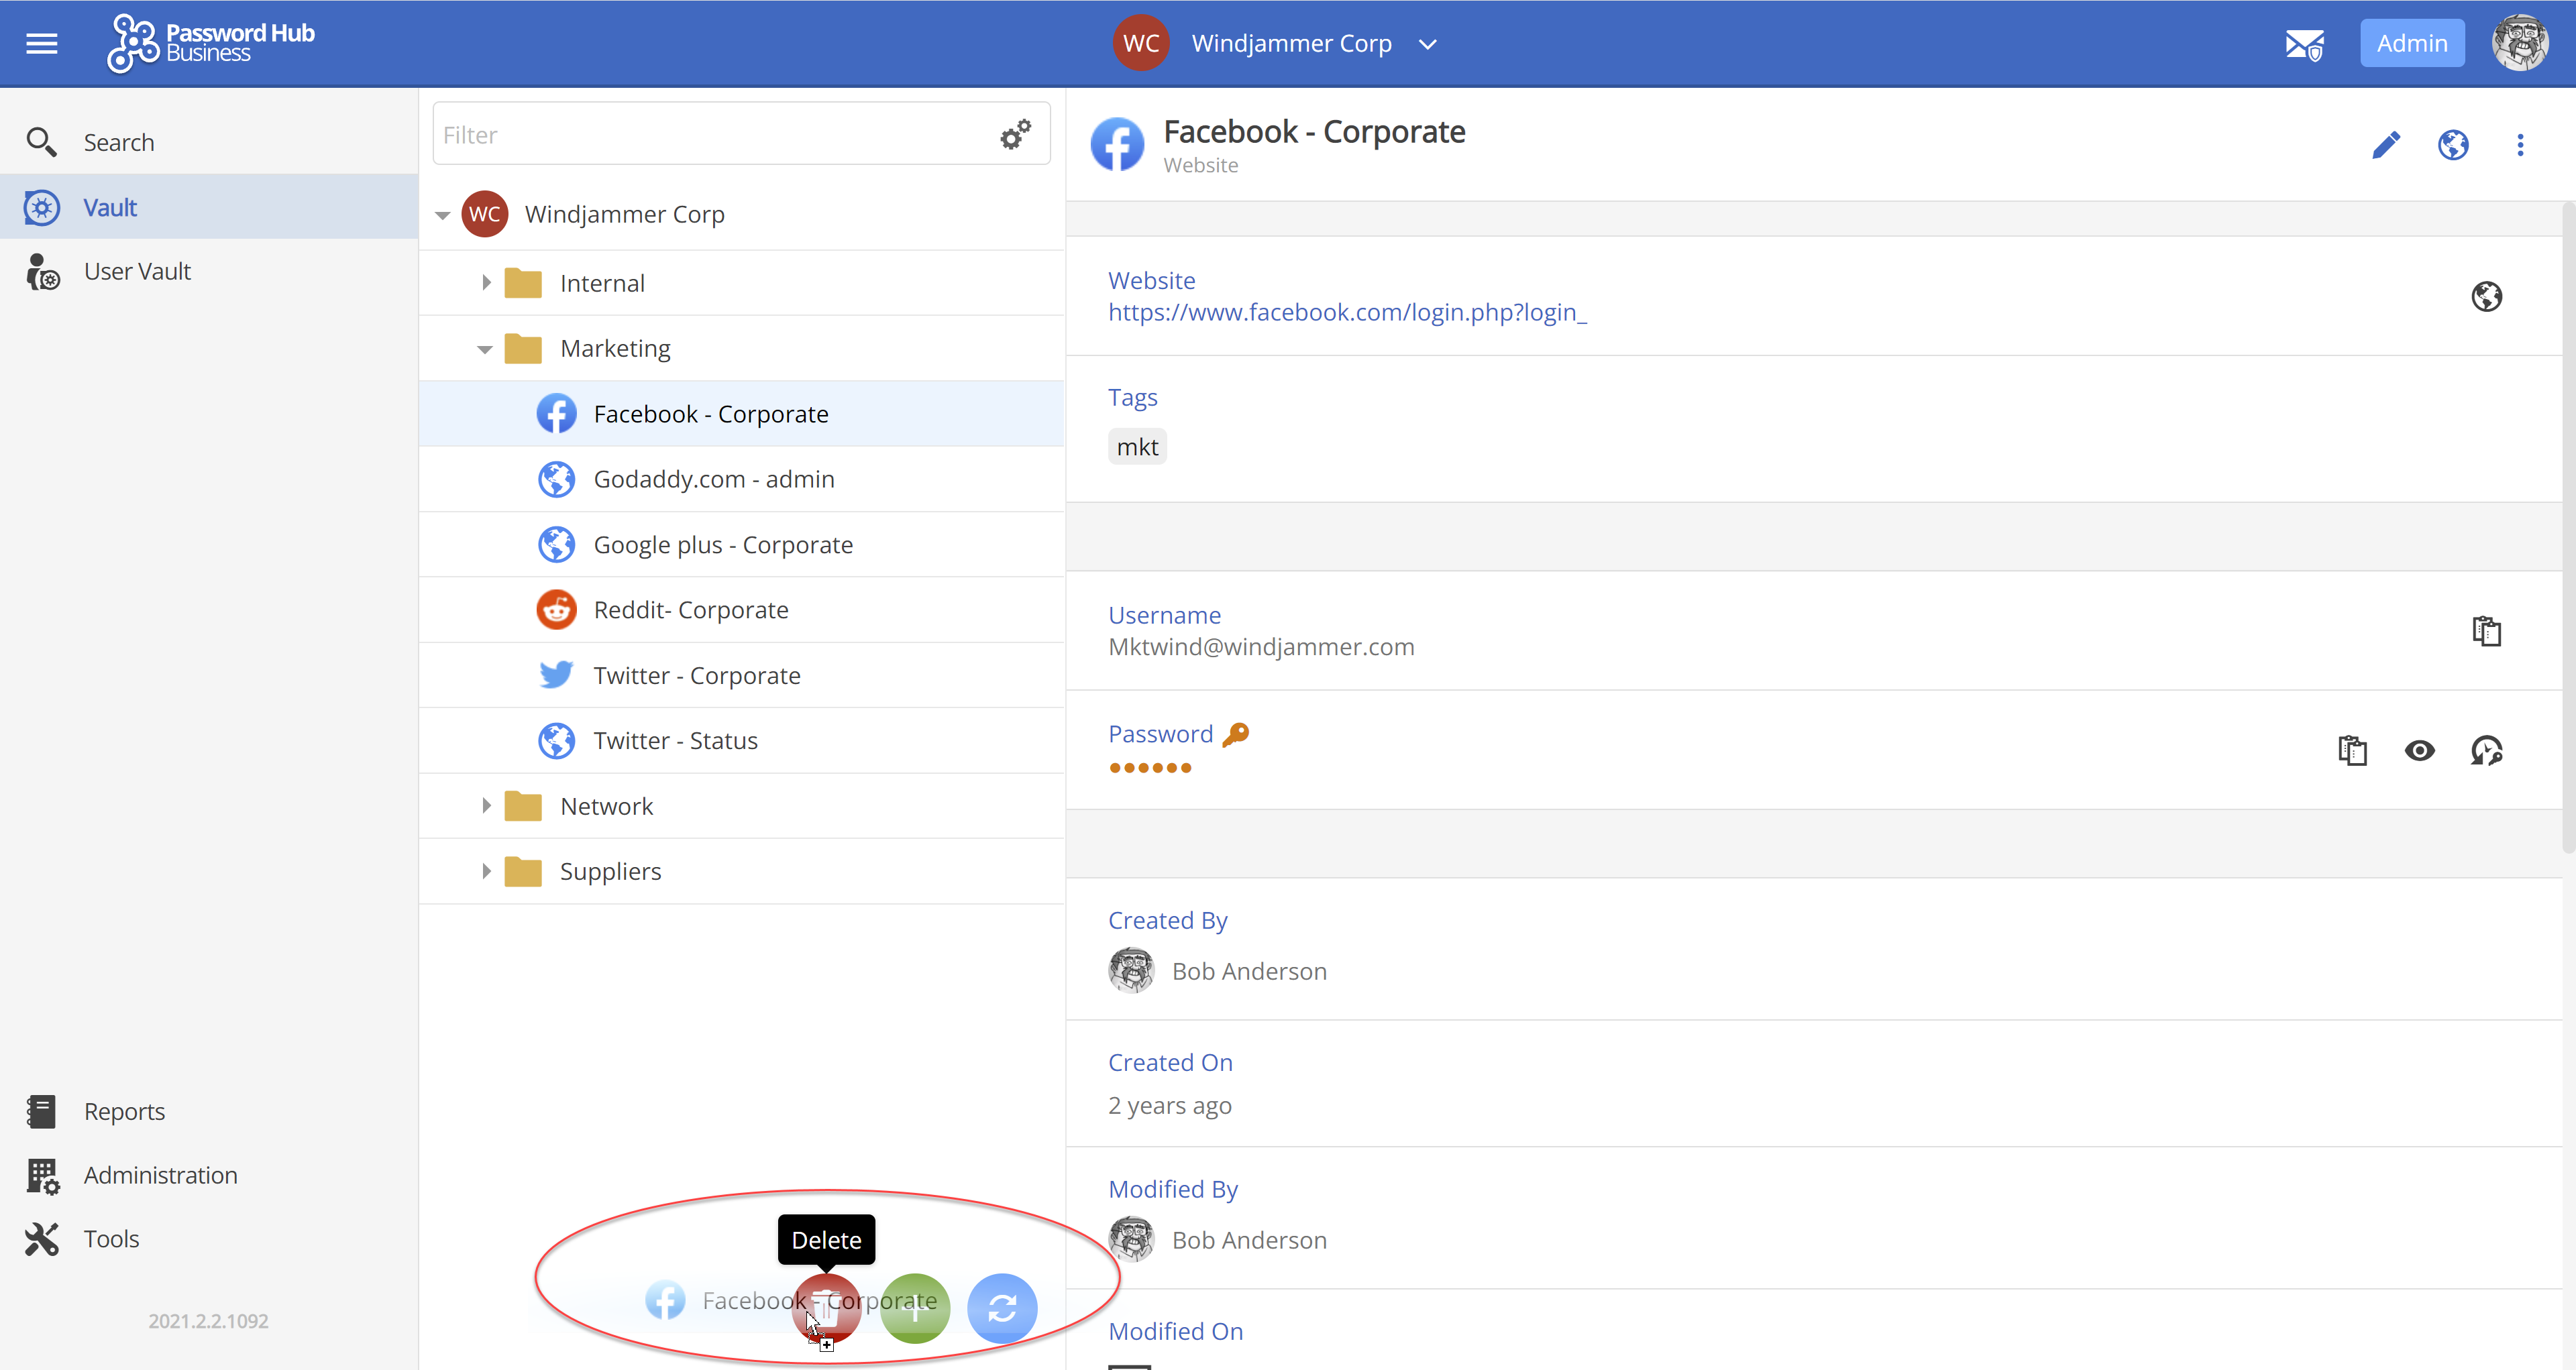The width and height of the screenshot is (2576, 1370).
Task: Open the User Vault section
Action: click(137, 271)
